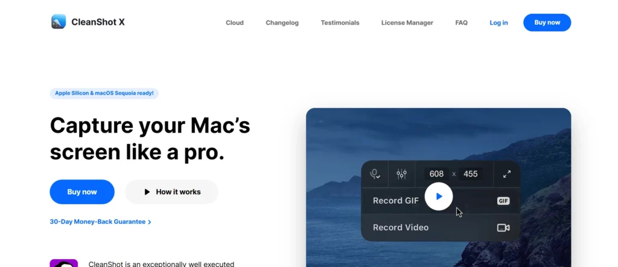Open the Changelog page
This screenshot has width=618, height=267.
point(282,23)
